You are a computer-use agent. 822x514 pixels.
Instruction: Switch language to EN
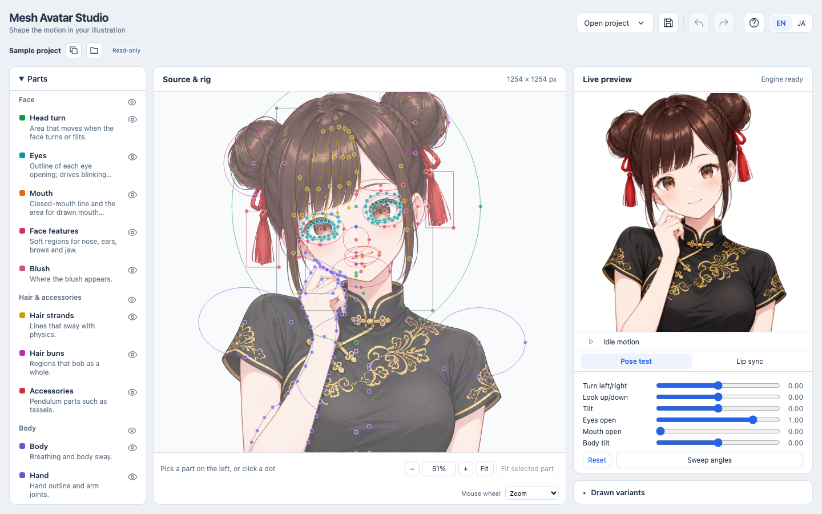[x=781, y=23]
